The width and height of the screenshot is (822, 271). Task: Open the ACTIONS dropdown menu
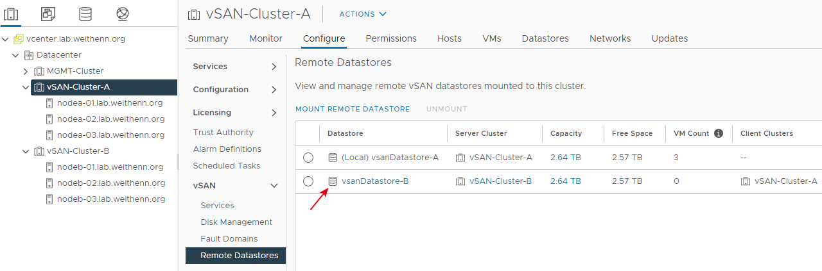pos(363,14)
